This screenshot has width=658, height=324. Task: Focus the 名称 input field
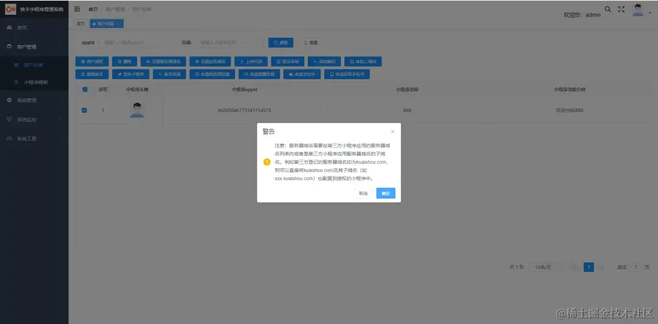(x=229, y=43)
